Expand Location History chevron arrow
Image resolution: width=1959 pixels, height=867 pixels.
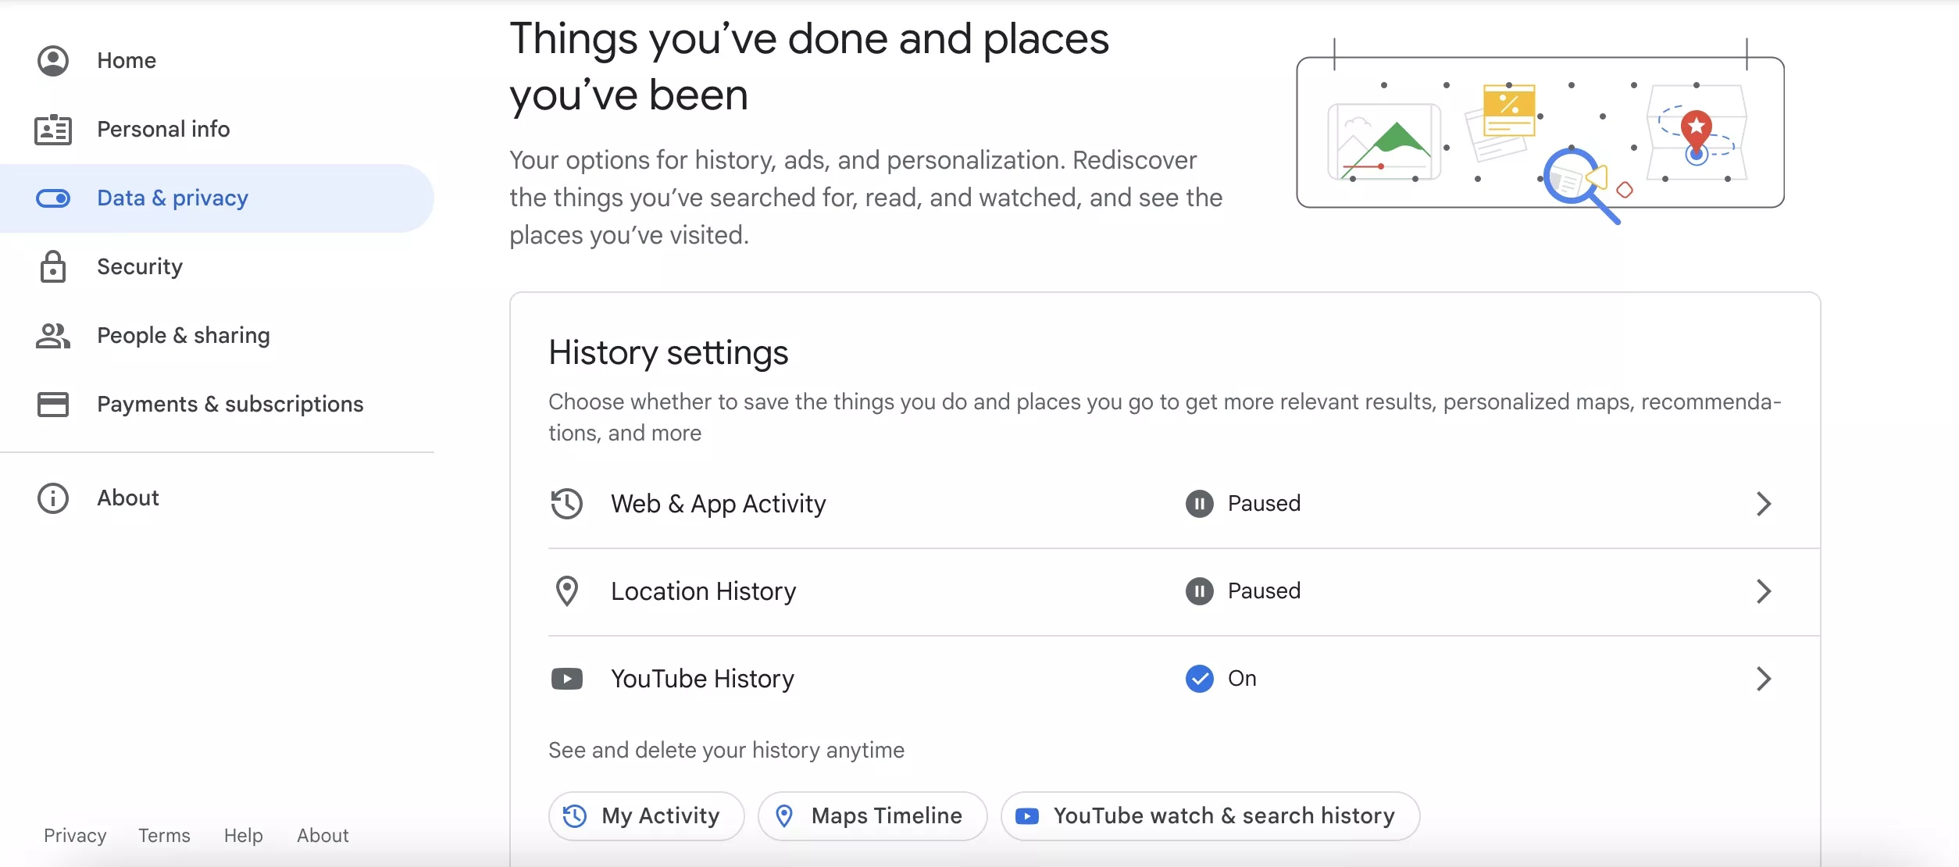click(x=1764, y=591)
